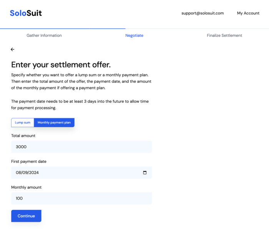The height and width of the screenshot is (250, 269).
Task: Click the blue step progress bar
Action: pos(63,29)
